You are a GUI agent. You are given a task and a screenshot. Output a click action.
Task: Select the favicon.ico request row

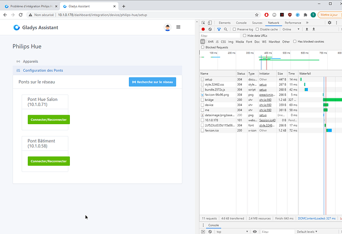tap(271, 131)
